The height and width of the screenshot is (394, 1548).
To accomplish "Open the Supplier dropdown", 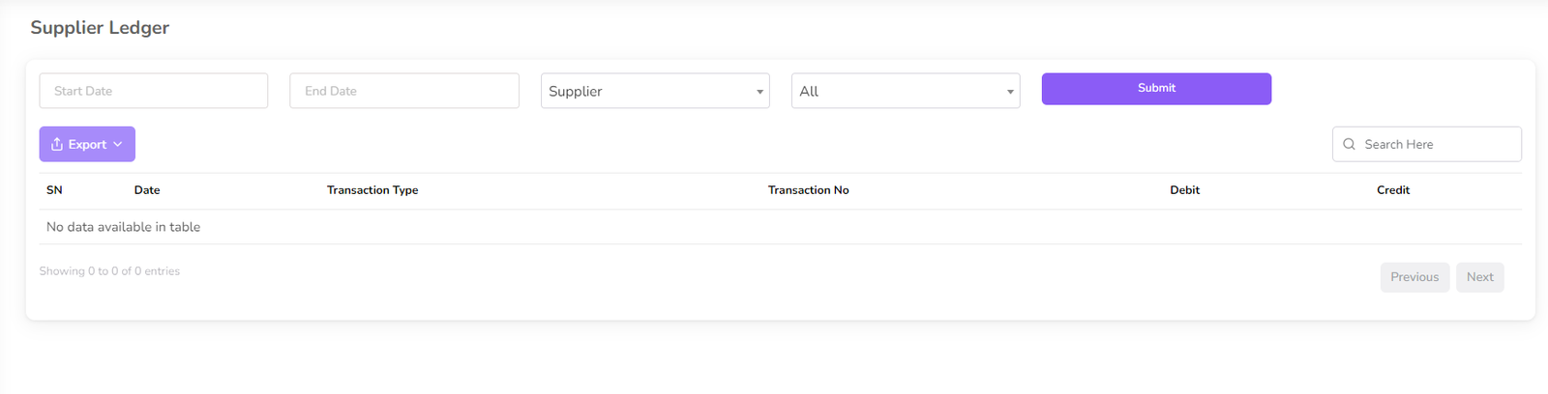I will (x=654, y=91).
